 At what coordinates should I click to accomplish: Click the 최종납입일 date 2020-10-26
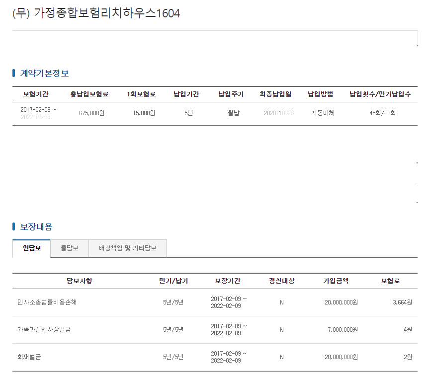pos(278,113)
